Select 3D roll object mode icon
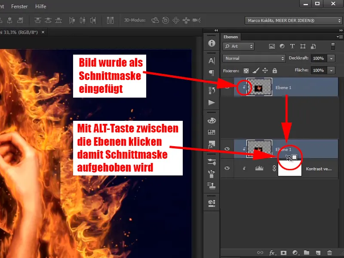The image size is (344, 258). pyautogui.click(x=166, y=20)
